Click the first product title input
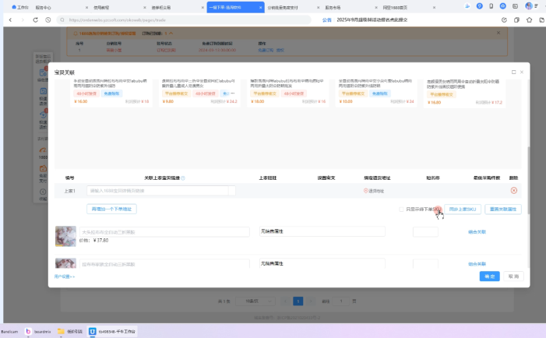546x338 pixels. coord(164,232)
